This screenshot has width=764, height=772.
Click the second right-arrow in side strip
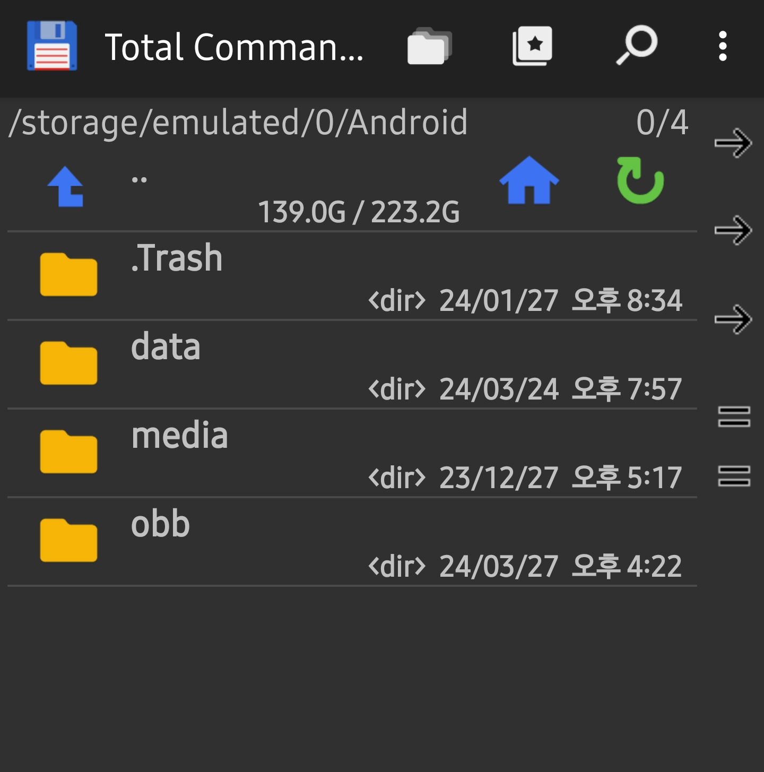coord(733,230)
